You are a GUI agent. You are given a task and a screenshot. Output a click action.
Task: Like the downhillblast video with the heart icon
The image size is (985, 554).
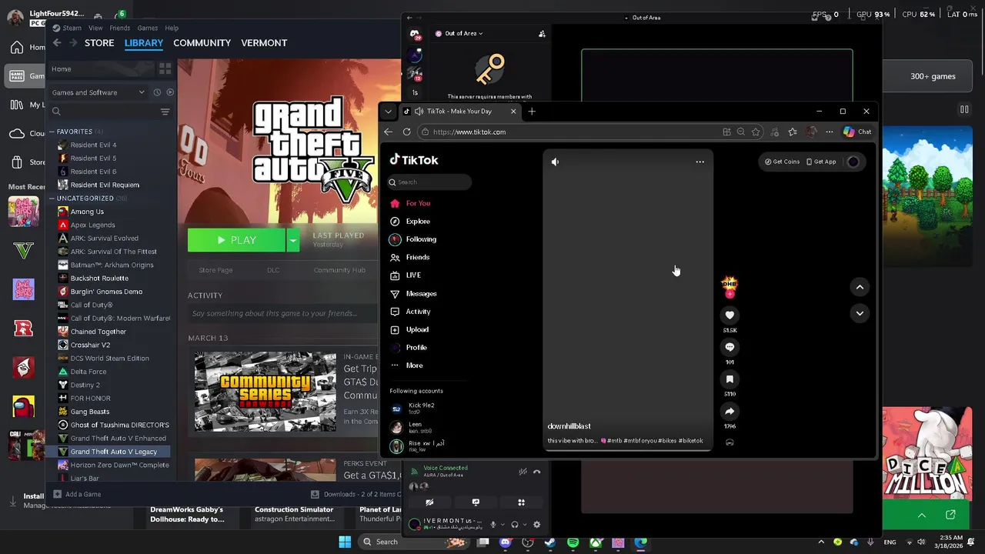730,315
